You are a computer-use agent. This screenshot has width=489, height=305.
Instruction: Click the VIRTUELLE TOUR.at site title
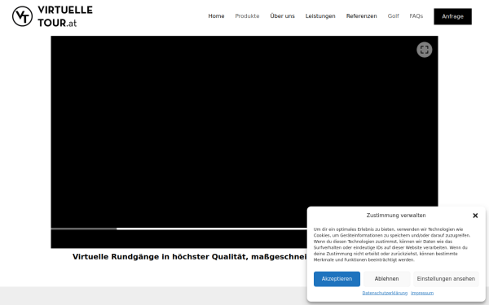tap(65, 16)
